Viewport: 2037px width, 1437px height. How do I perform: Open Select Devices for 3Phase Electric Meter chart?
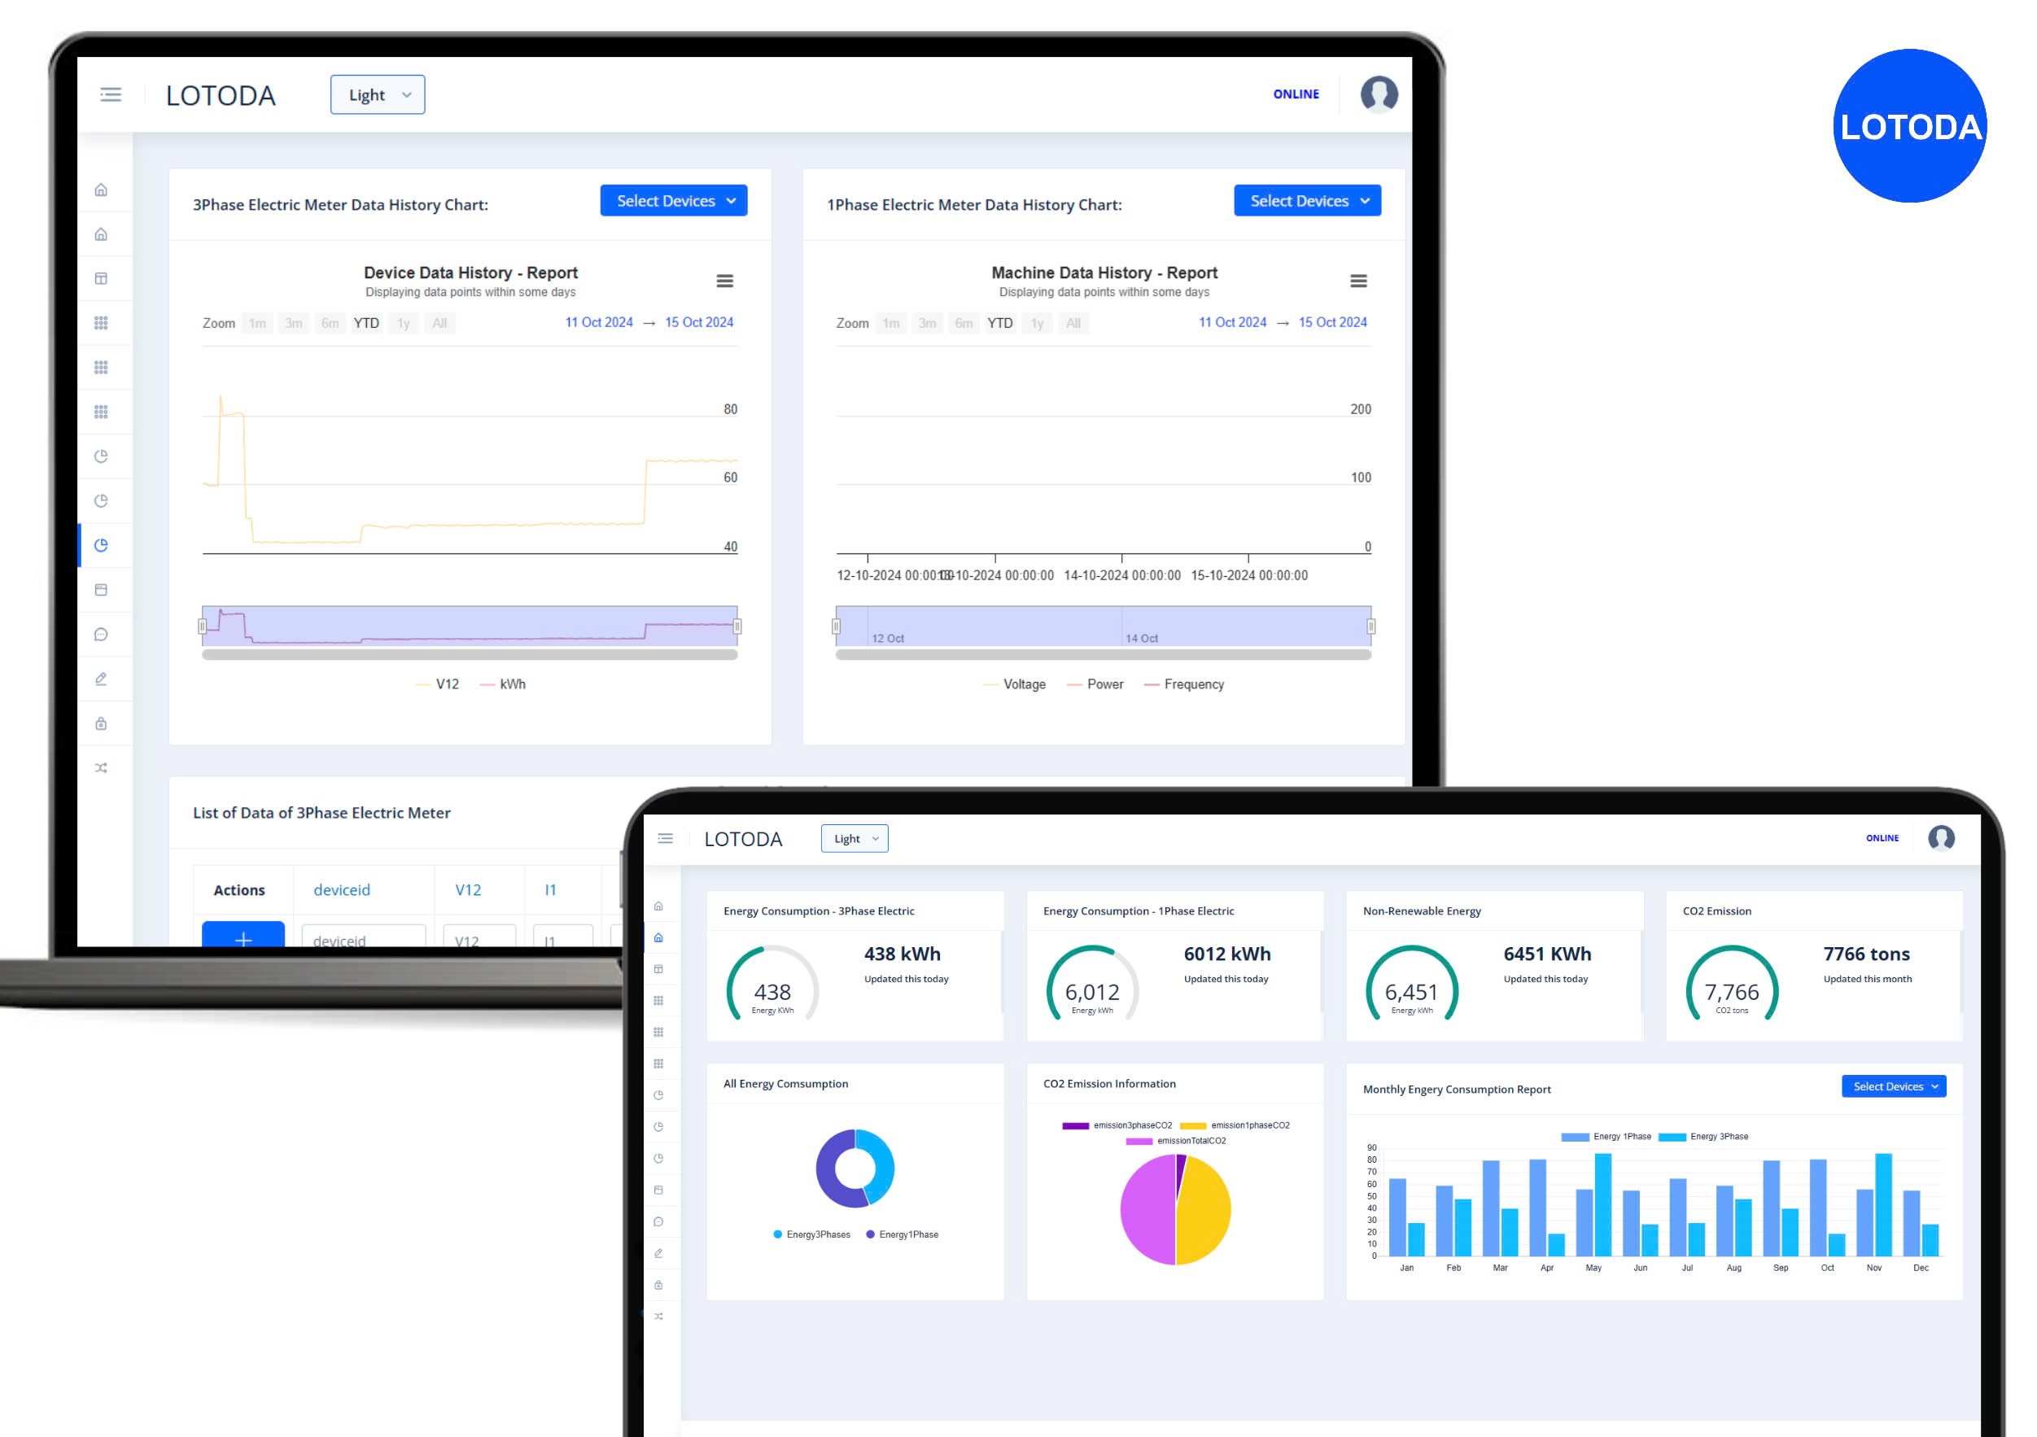pyautogui.click(x=675, y=200)
